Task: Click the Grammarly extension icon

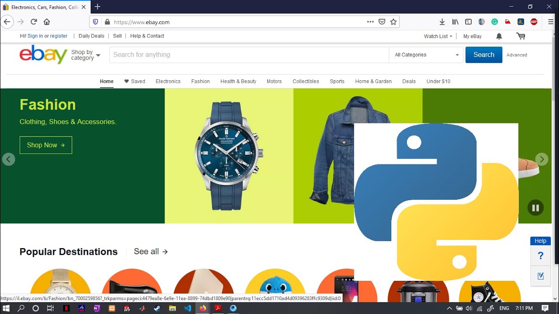Action: coord(494,22)
